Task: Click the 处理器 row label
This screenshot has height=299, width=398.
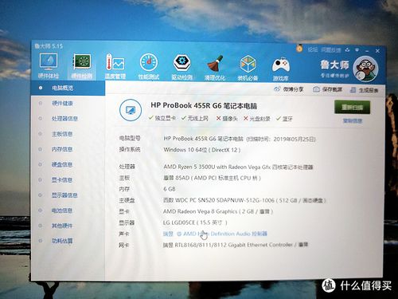Action: (127, 167)
